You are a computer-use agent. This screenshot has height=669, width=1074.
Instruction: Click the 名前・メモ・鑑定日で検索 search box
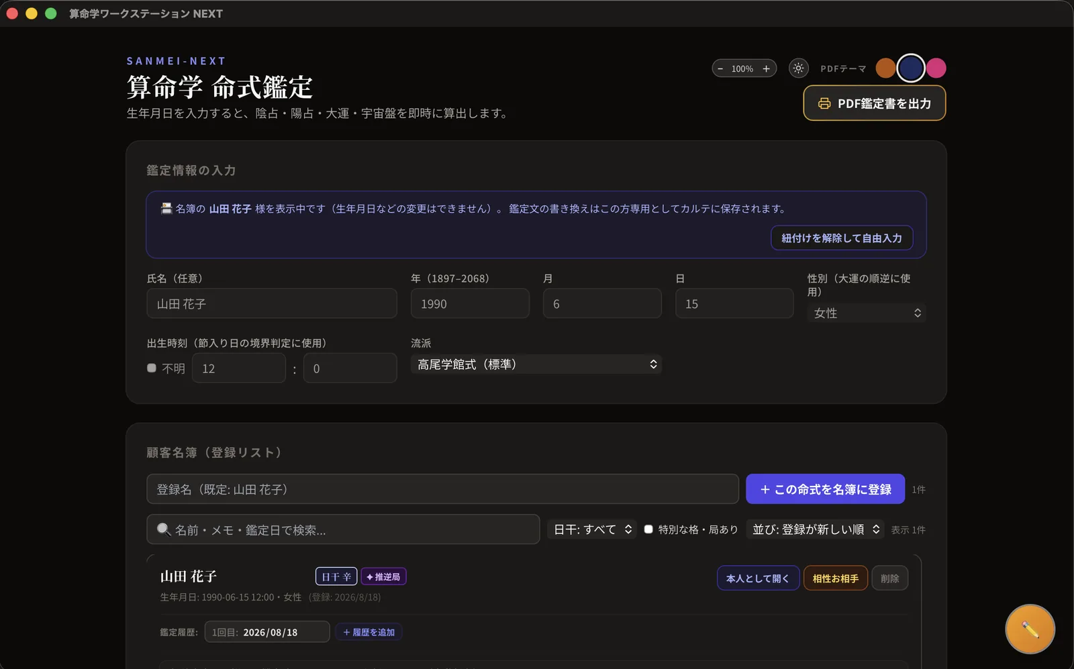click(x=343, y=529)
